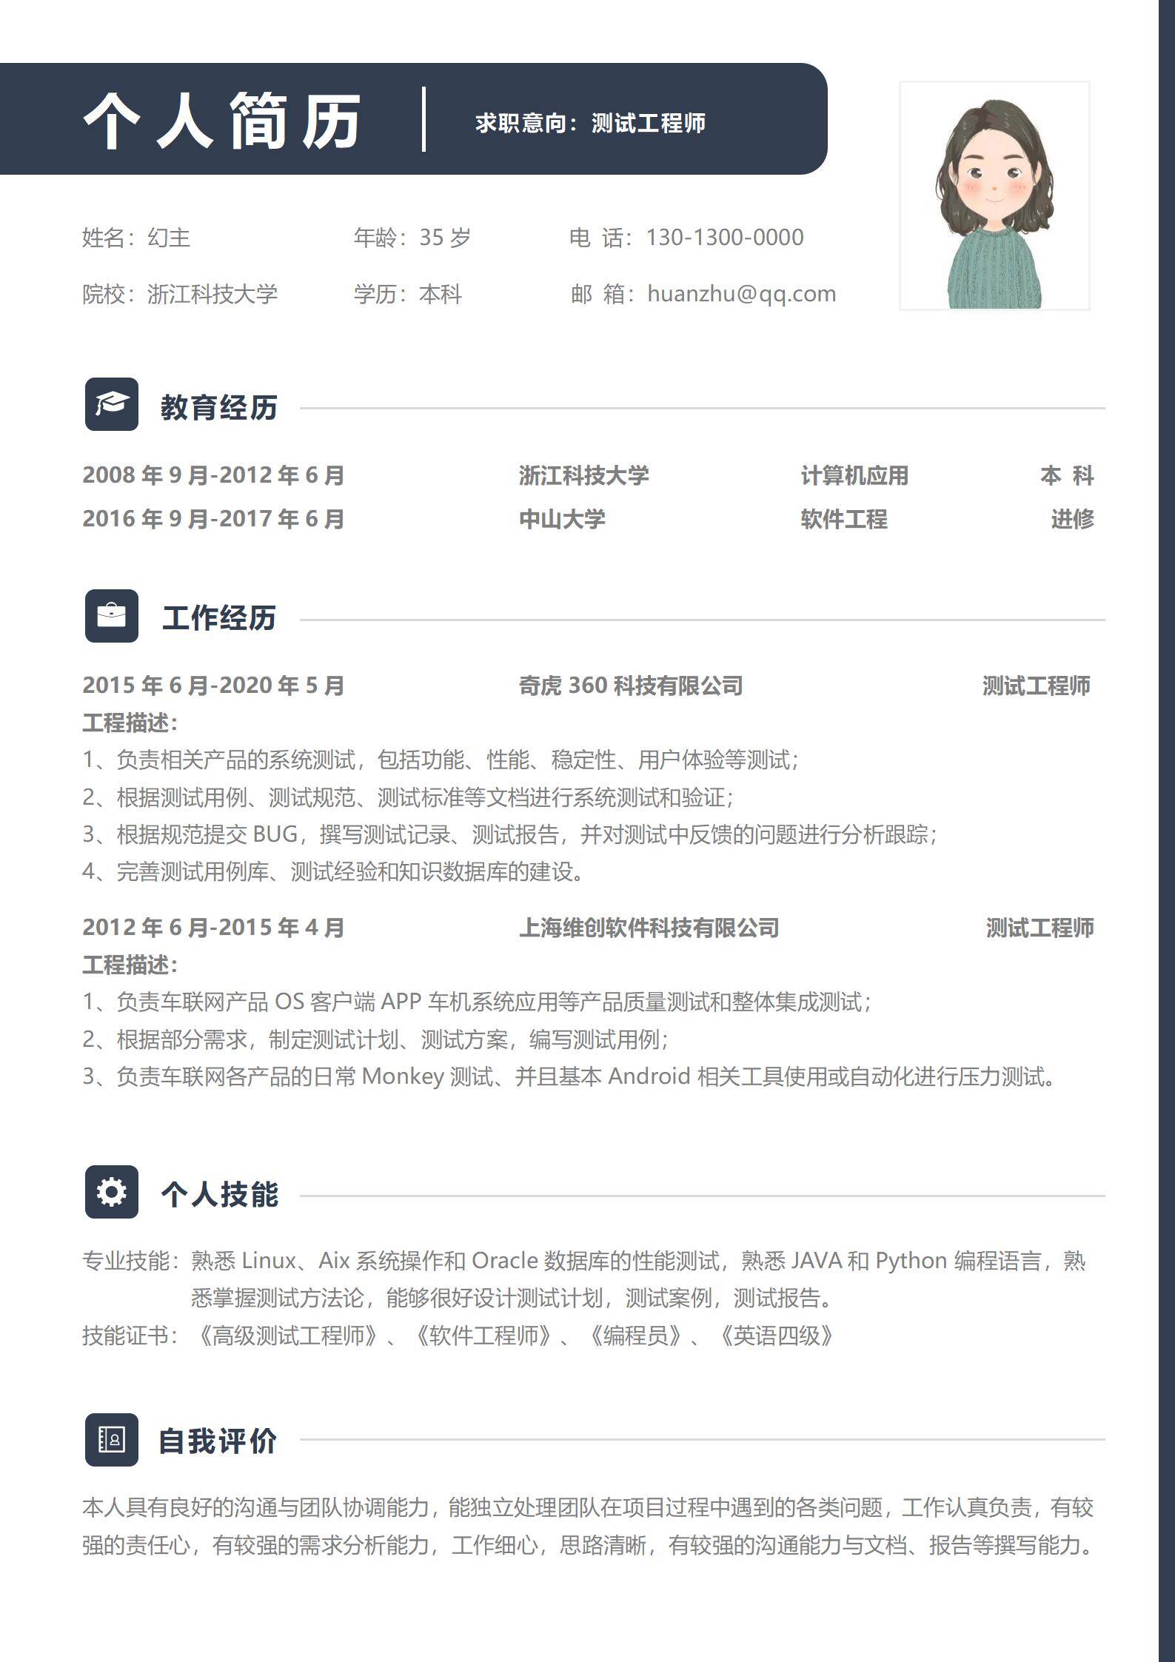The image size is (1175, 1662).
Task: Click the 个人简历 title text
Action: point(222,121)
